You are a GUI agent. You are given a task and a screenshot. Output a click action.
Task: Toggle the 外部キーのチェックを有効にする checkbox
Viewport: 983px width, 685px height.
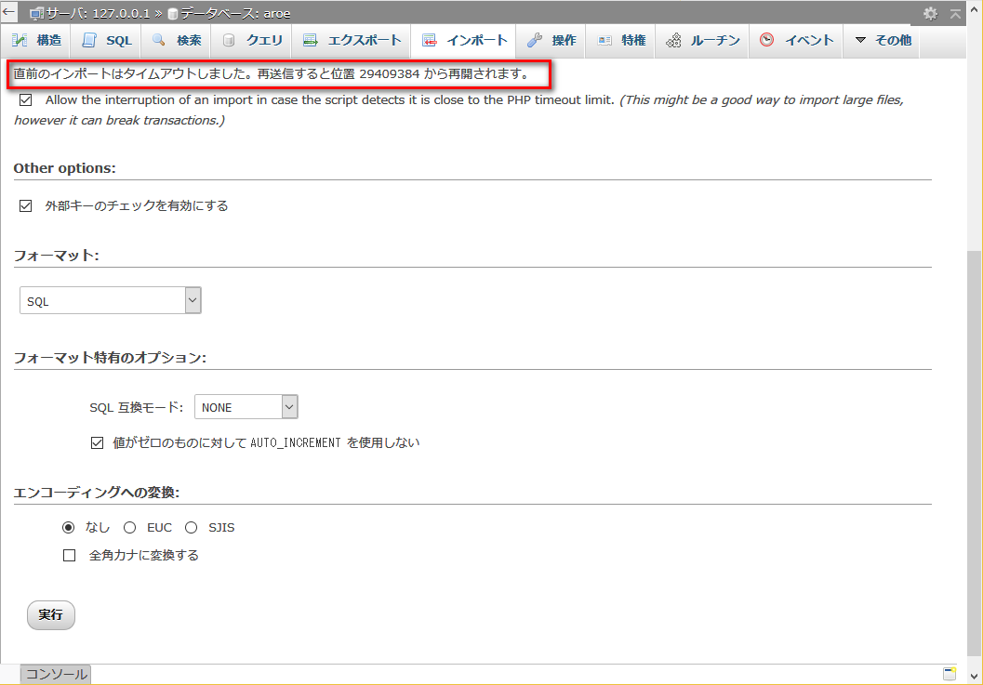click(x=26, y=205)
